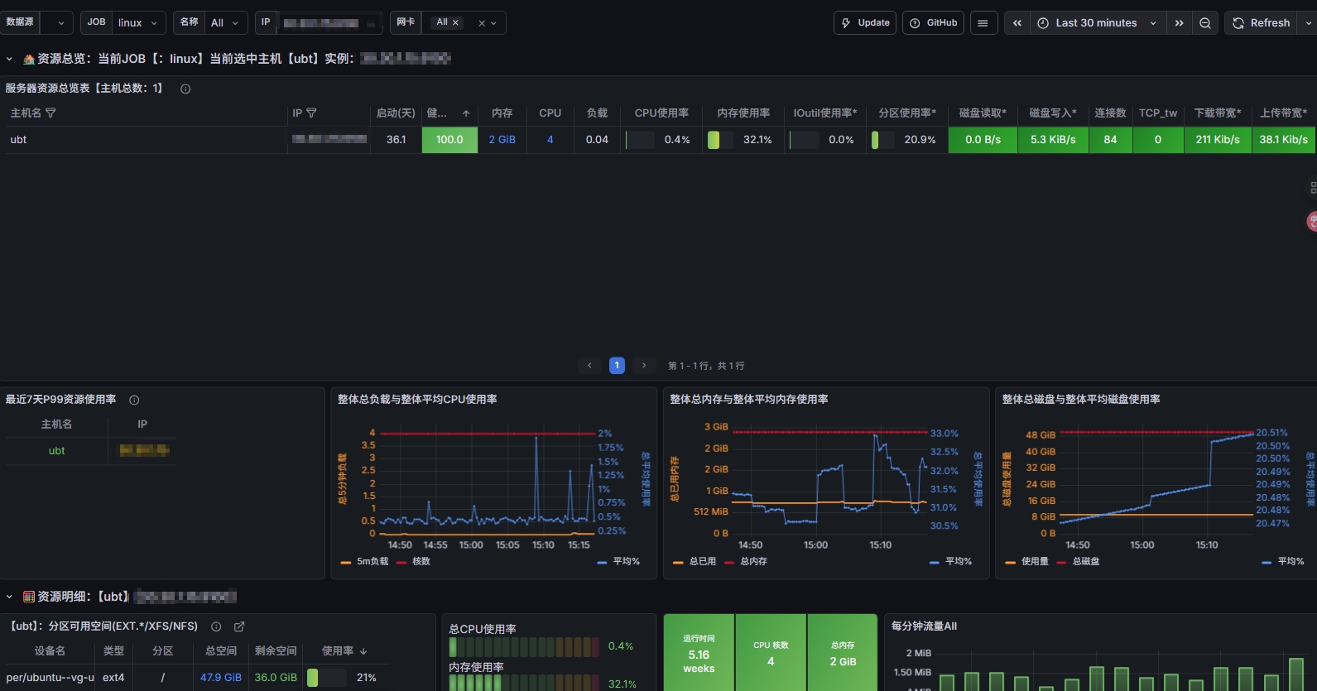Open external link icon in 分区可用空间 panel
Image resolution: width=1317 pixels, height=691 pixels.
(x=239, y=626)
